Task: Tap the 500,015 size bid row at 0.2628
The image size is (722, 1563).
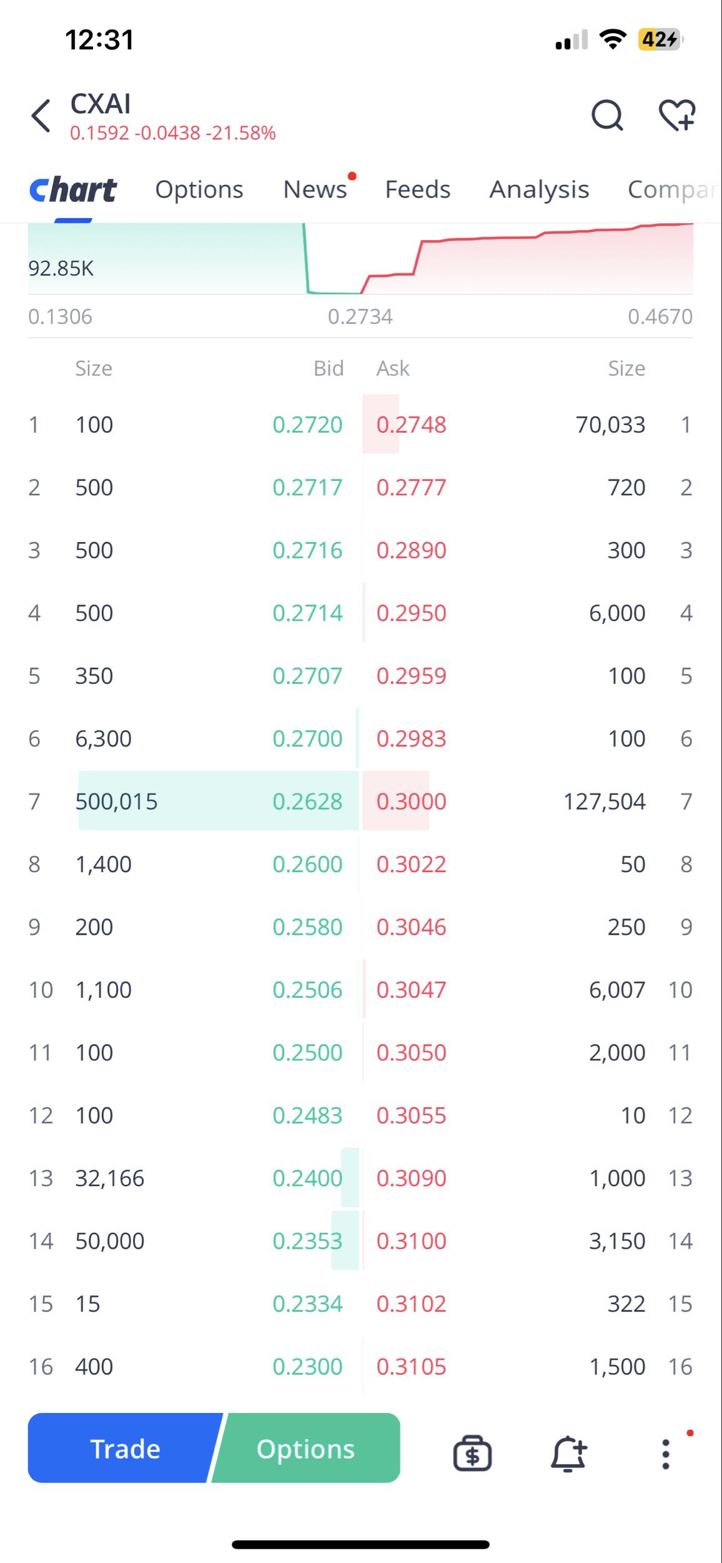Action: point(194,802)
